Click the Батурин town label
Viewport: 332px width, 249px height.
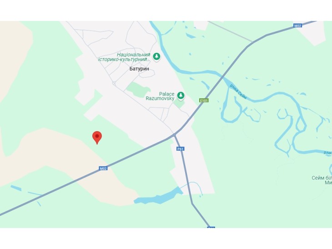(x=139, y=69)
